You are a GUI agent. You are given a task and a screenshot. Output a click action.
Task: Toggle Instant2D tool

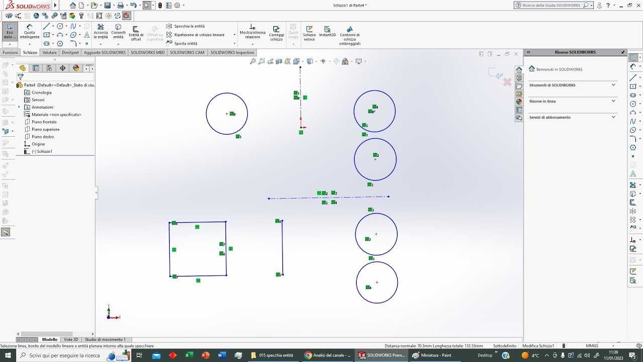(328, 31)
